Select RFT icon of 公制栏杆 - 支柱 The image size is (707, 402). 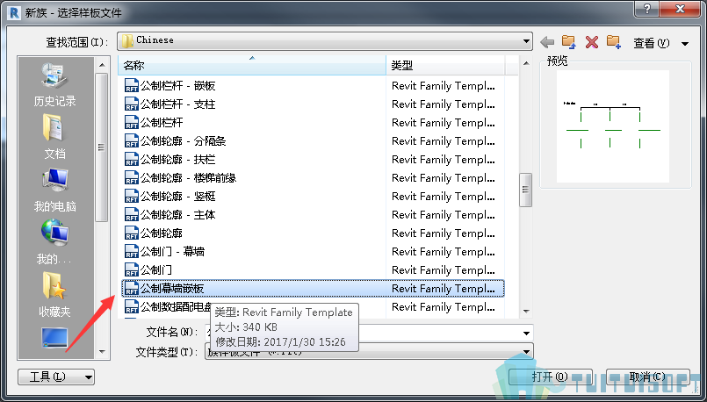[x=131, y=104]
